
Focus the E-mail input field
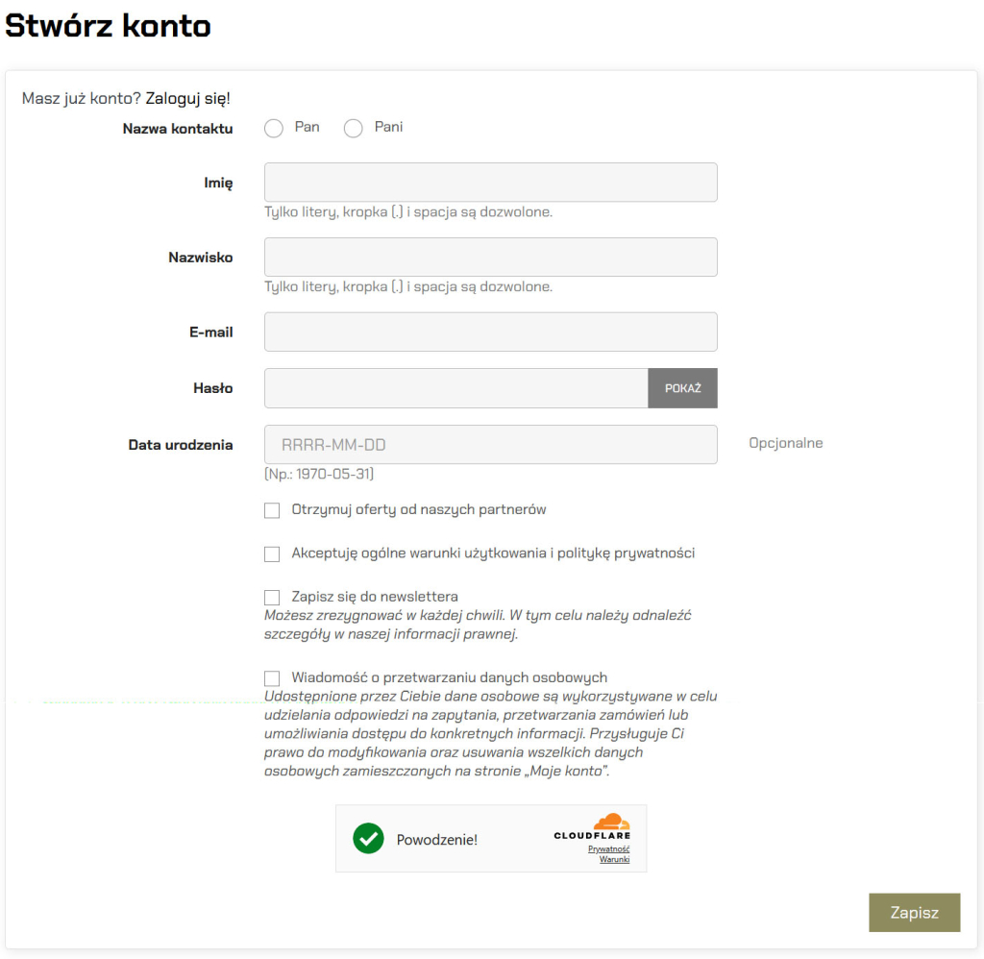[x=490, y=332]
